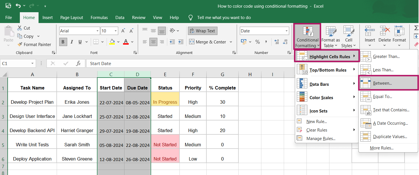Toggle Wrap Text
The height and width of the screenshot is (175, 419).
click(202, 31)
